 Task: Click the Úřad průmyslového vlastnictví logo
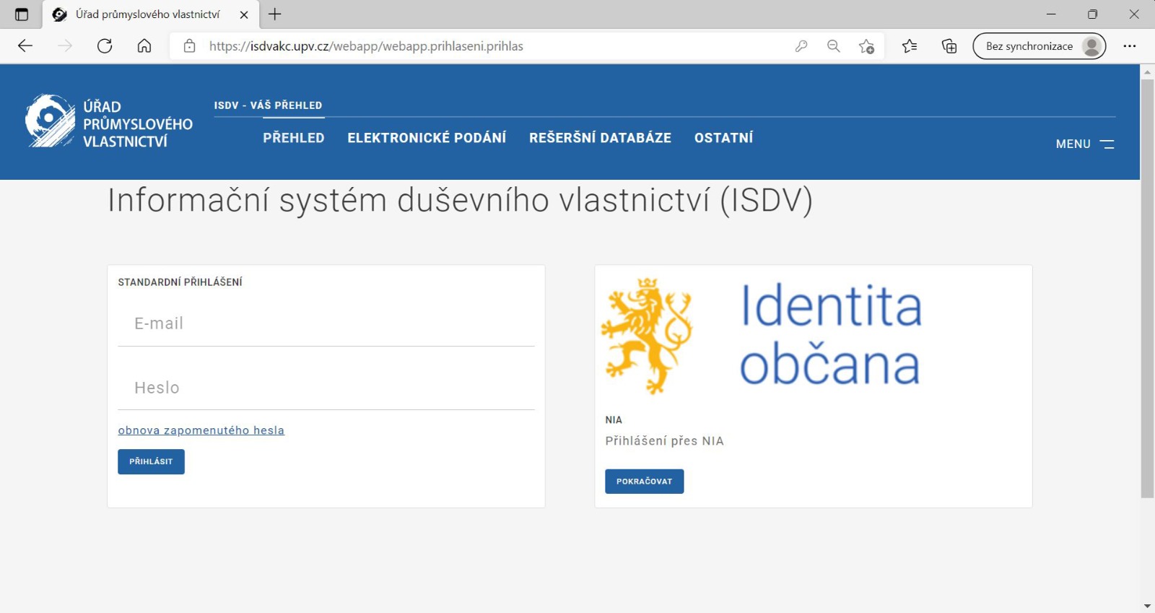point(108,123)
